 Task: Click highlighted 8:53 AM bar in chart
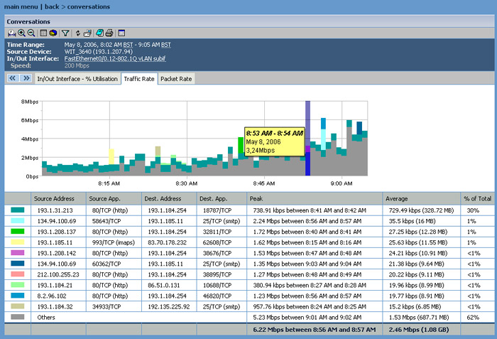307,138
